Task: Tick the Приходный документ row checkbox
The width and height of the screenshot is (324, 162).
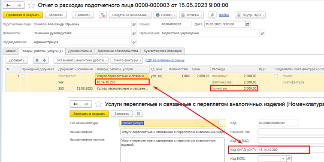Action: pyautogui.click(x=24, y=76)
